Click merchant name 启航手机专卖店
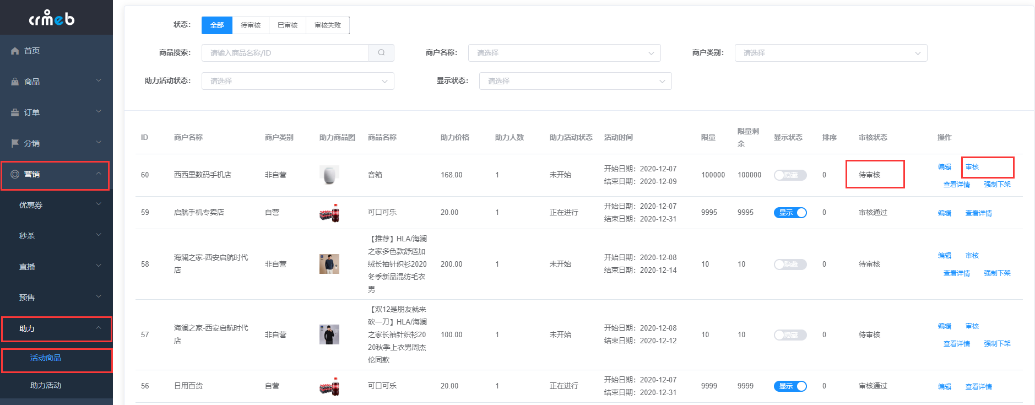The width and height of the screenshot is (1035, 405). click(199, 213)
